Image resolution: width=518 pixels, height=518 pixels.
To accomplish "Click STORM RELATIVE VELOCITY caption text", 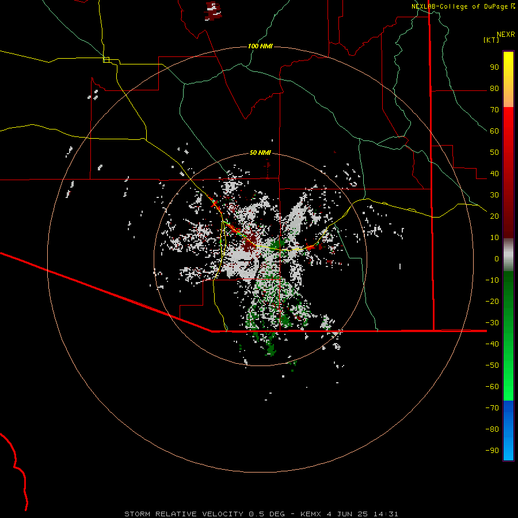I will [184, 514].
